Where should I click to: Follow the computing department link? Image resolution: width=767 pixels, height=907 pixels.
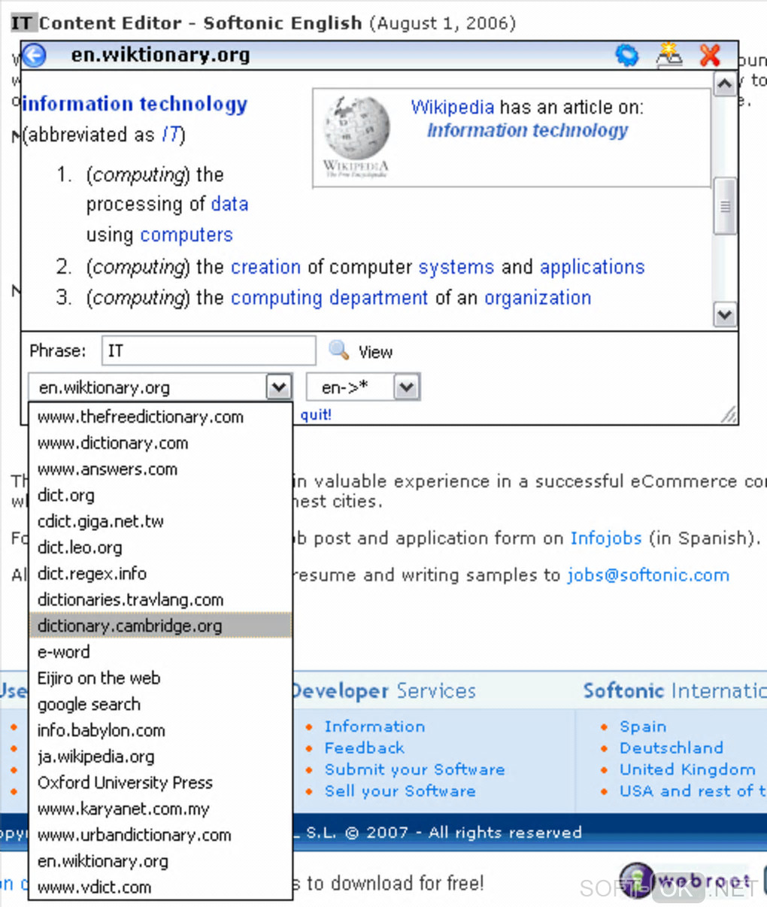(x=329, y=298)
